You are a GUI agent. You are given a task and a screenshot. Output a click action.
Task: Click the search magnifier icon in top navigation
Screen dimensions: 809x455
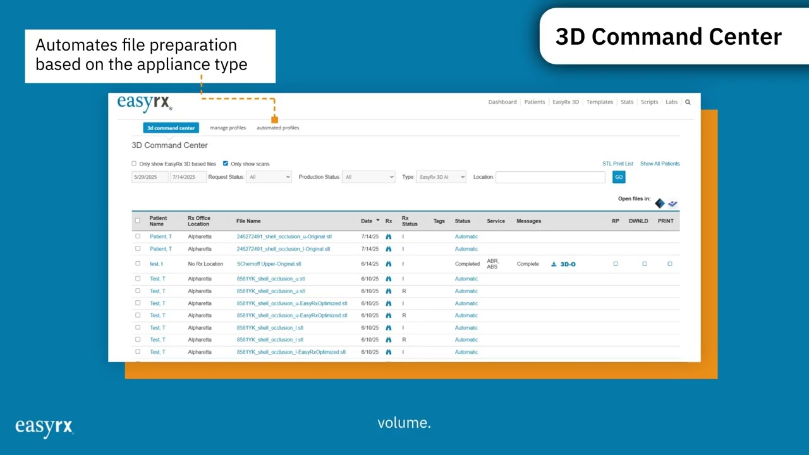[688, 102]
